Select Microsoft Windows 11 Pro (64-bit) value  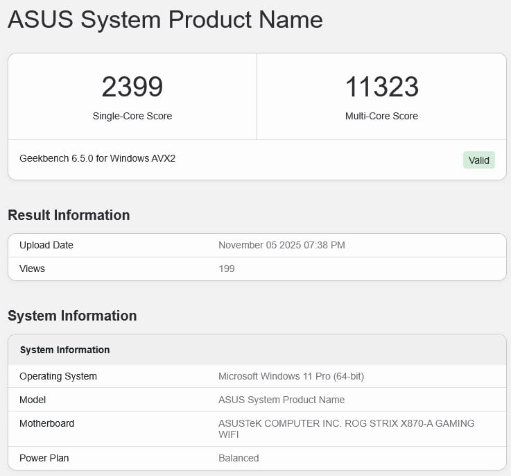291,376
